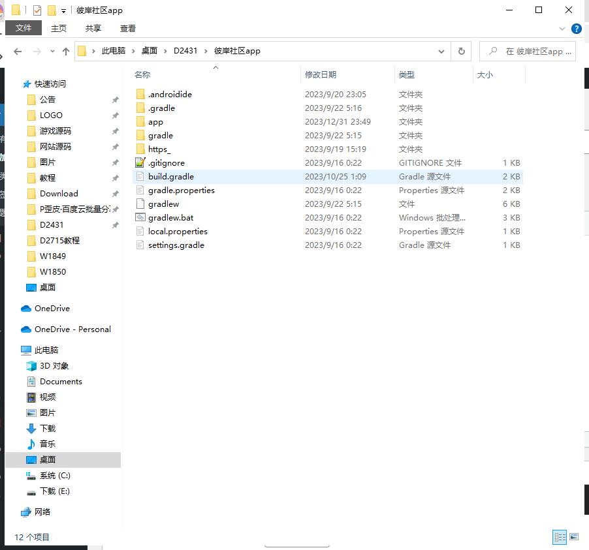Select gradle.properties file
The height and width of the screenshot is (550, 589).
[328, 191]
